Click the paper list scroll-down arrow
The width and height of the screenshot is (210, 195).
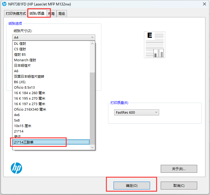[x=93, y=147]
